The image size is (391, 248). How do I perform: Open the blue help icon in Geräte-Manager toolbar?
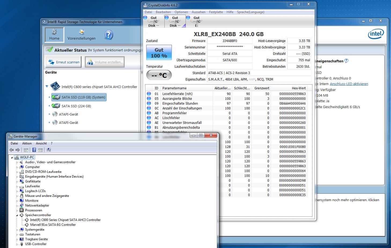click(x=34, y=150)
